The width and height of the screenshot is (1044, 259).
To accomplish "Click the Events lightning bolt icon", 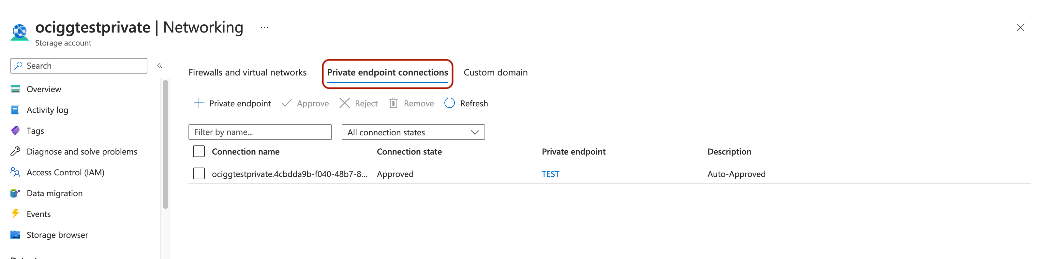I will coord(15,214).
